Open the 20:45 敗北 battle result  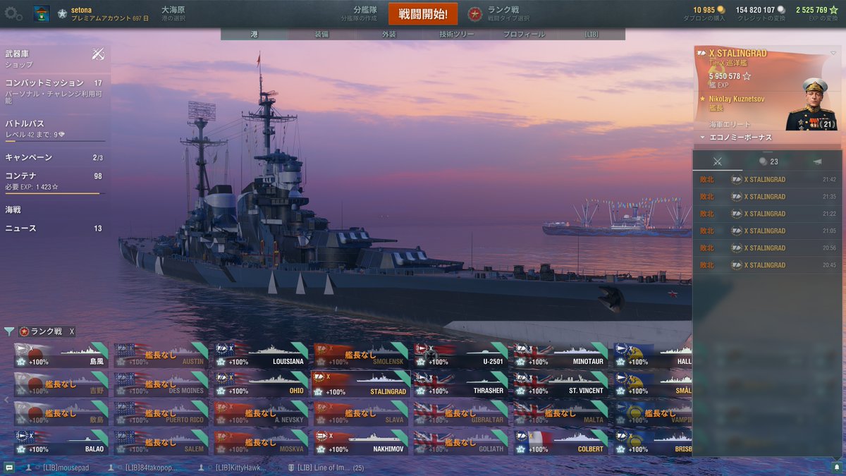click(x=767, y=265)
